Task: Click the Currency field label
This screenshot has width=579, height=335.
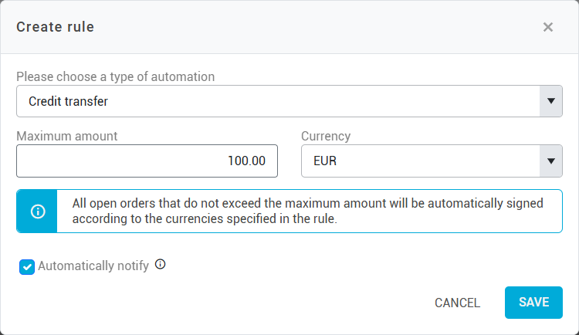Action: point(326,136)
